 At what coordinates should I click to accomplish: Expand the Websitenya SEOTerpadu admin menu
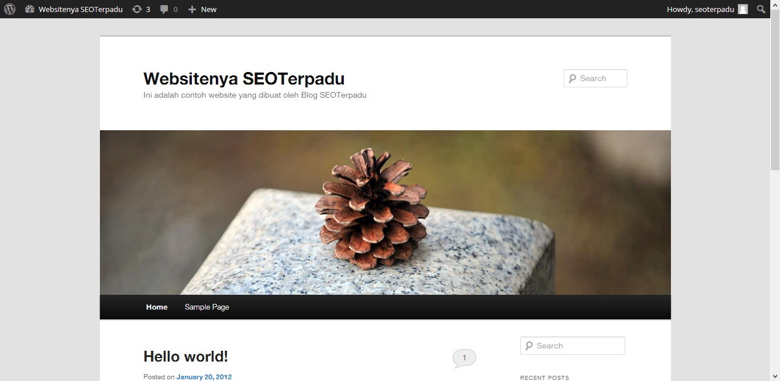[81, 9]
